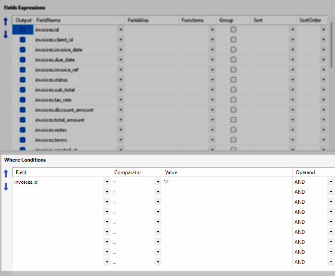Click the empty Value cell in second condition row

point(227,192)
